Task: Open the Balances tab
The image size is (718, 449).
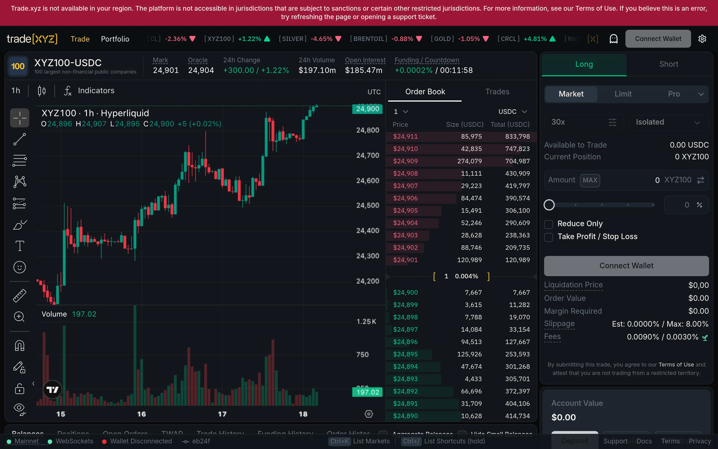Action: 27,434
